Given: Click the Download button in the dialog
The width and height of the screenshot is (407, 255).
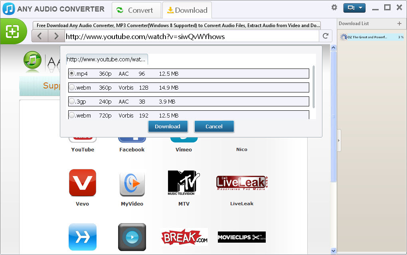Looking at the screenshot, I should click(168, 126).
